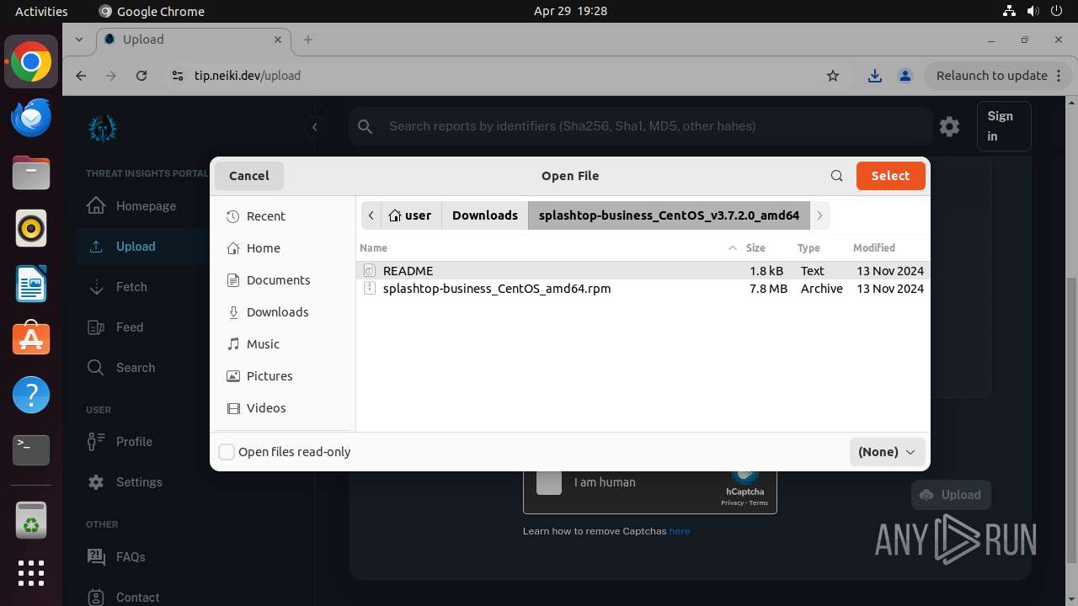Open LibreOffice Writer from the dock
The image size is (1078, 606).
[x=31, y=284]
